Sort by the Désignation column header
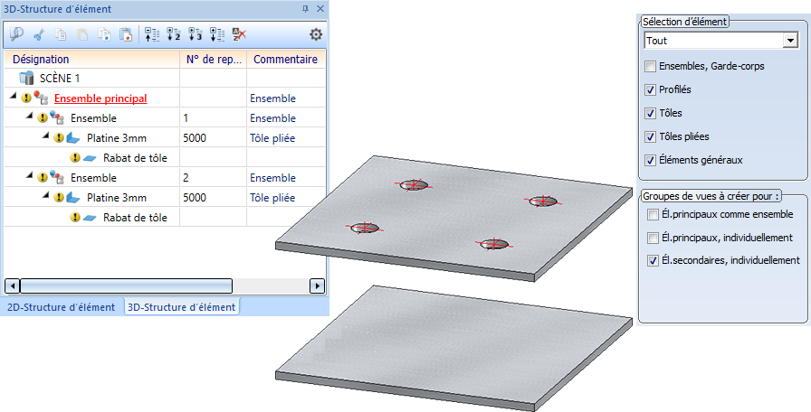Image resolution: width=811 pixels, height=412 pixels. click(x=92, y=60)
